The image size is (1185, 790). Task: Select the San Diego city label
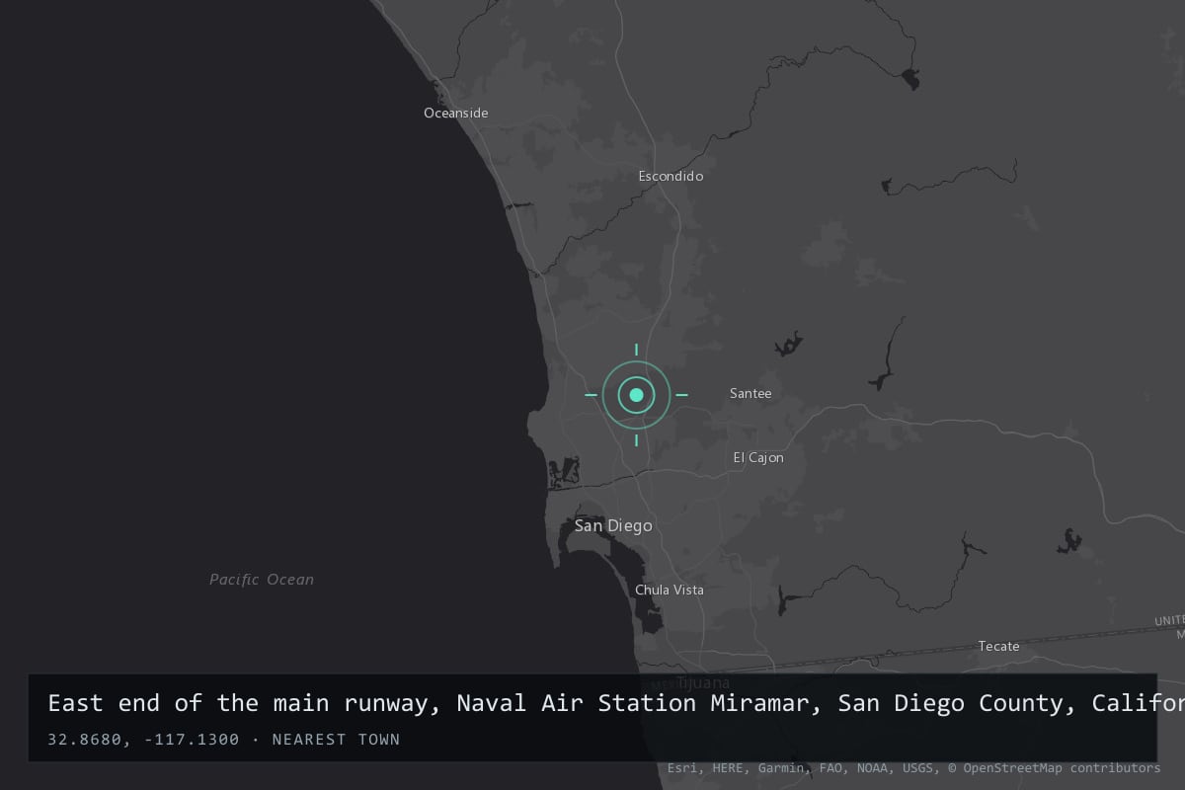[x=613, y=525]
